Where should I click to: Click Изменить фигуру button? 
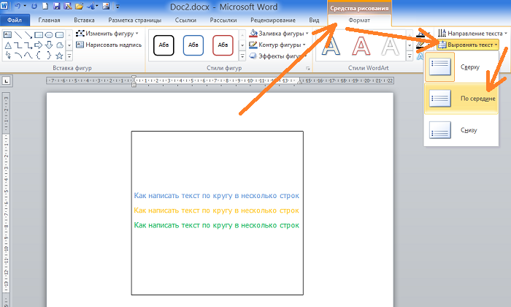coord(107,34)
